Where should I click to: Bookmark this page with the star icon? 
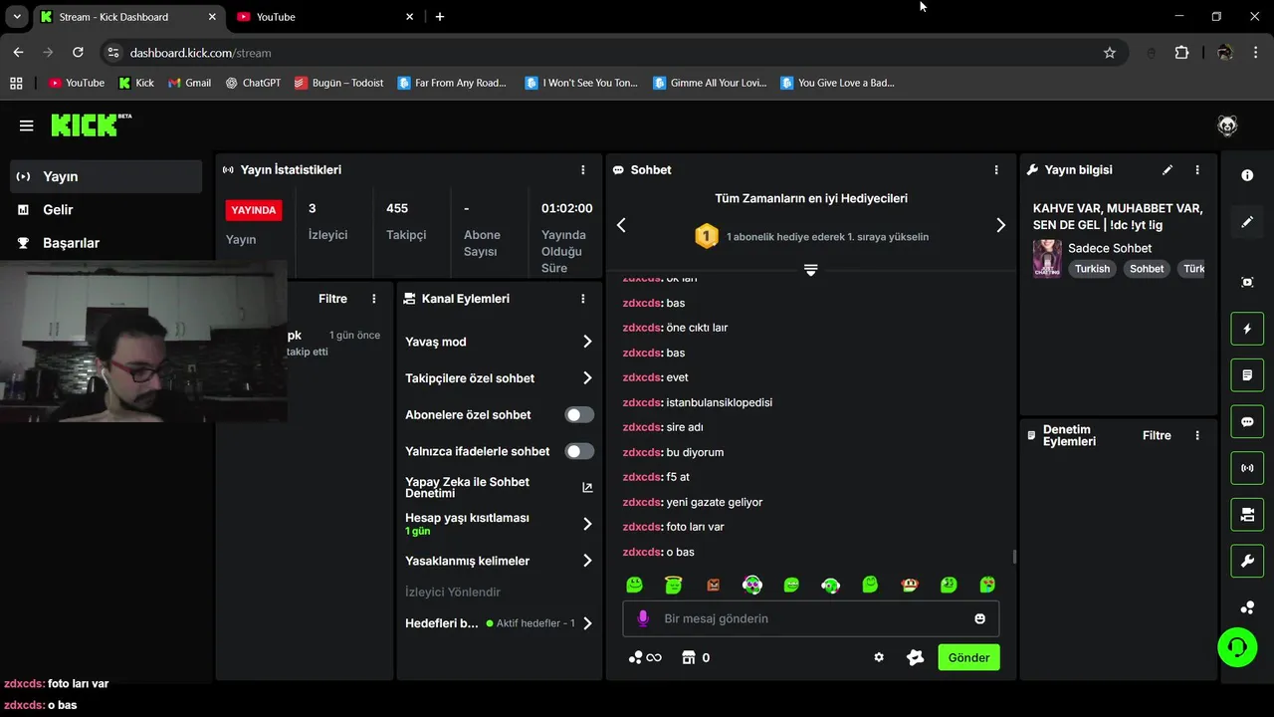tap(1110, 53)
